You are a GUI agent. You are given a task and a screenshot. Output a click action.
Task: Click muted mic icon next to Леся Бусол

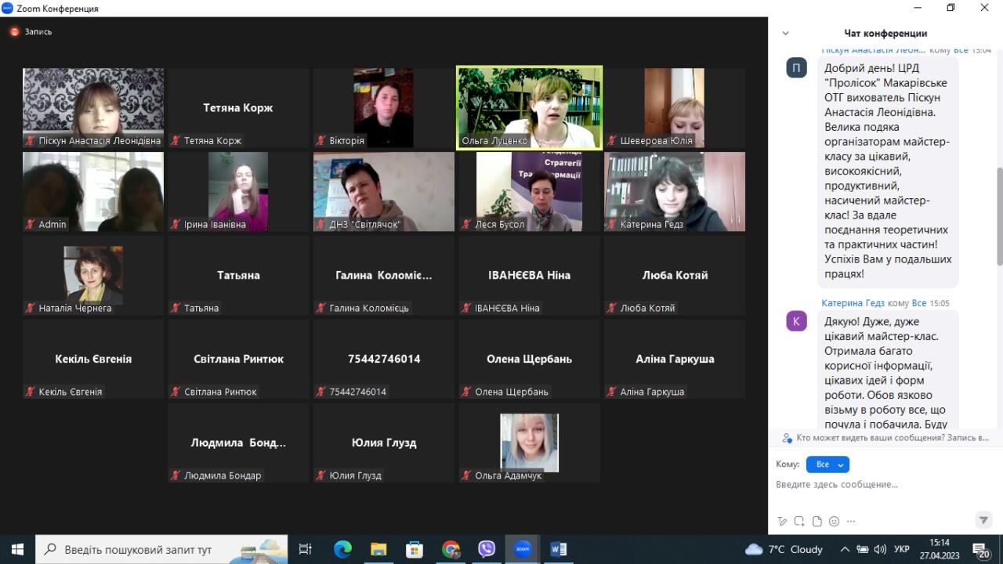[466, 225]
